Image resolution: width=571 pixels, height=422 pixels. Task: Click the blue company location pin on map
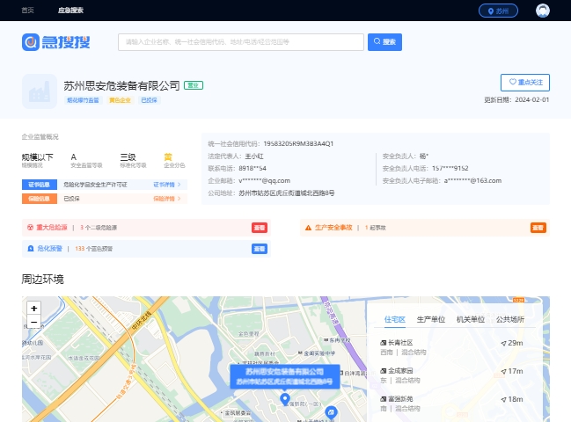285,399
